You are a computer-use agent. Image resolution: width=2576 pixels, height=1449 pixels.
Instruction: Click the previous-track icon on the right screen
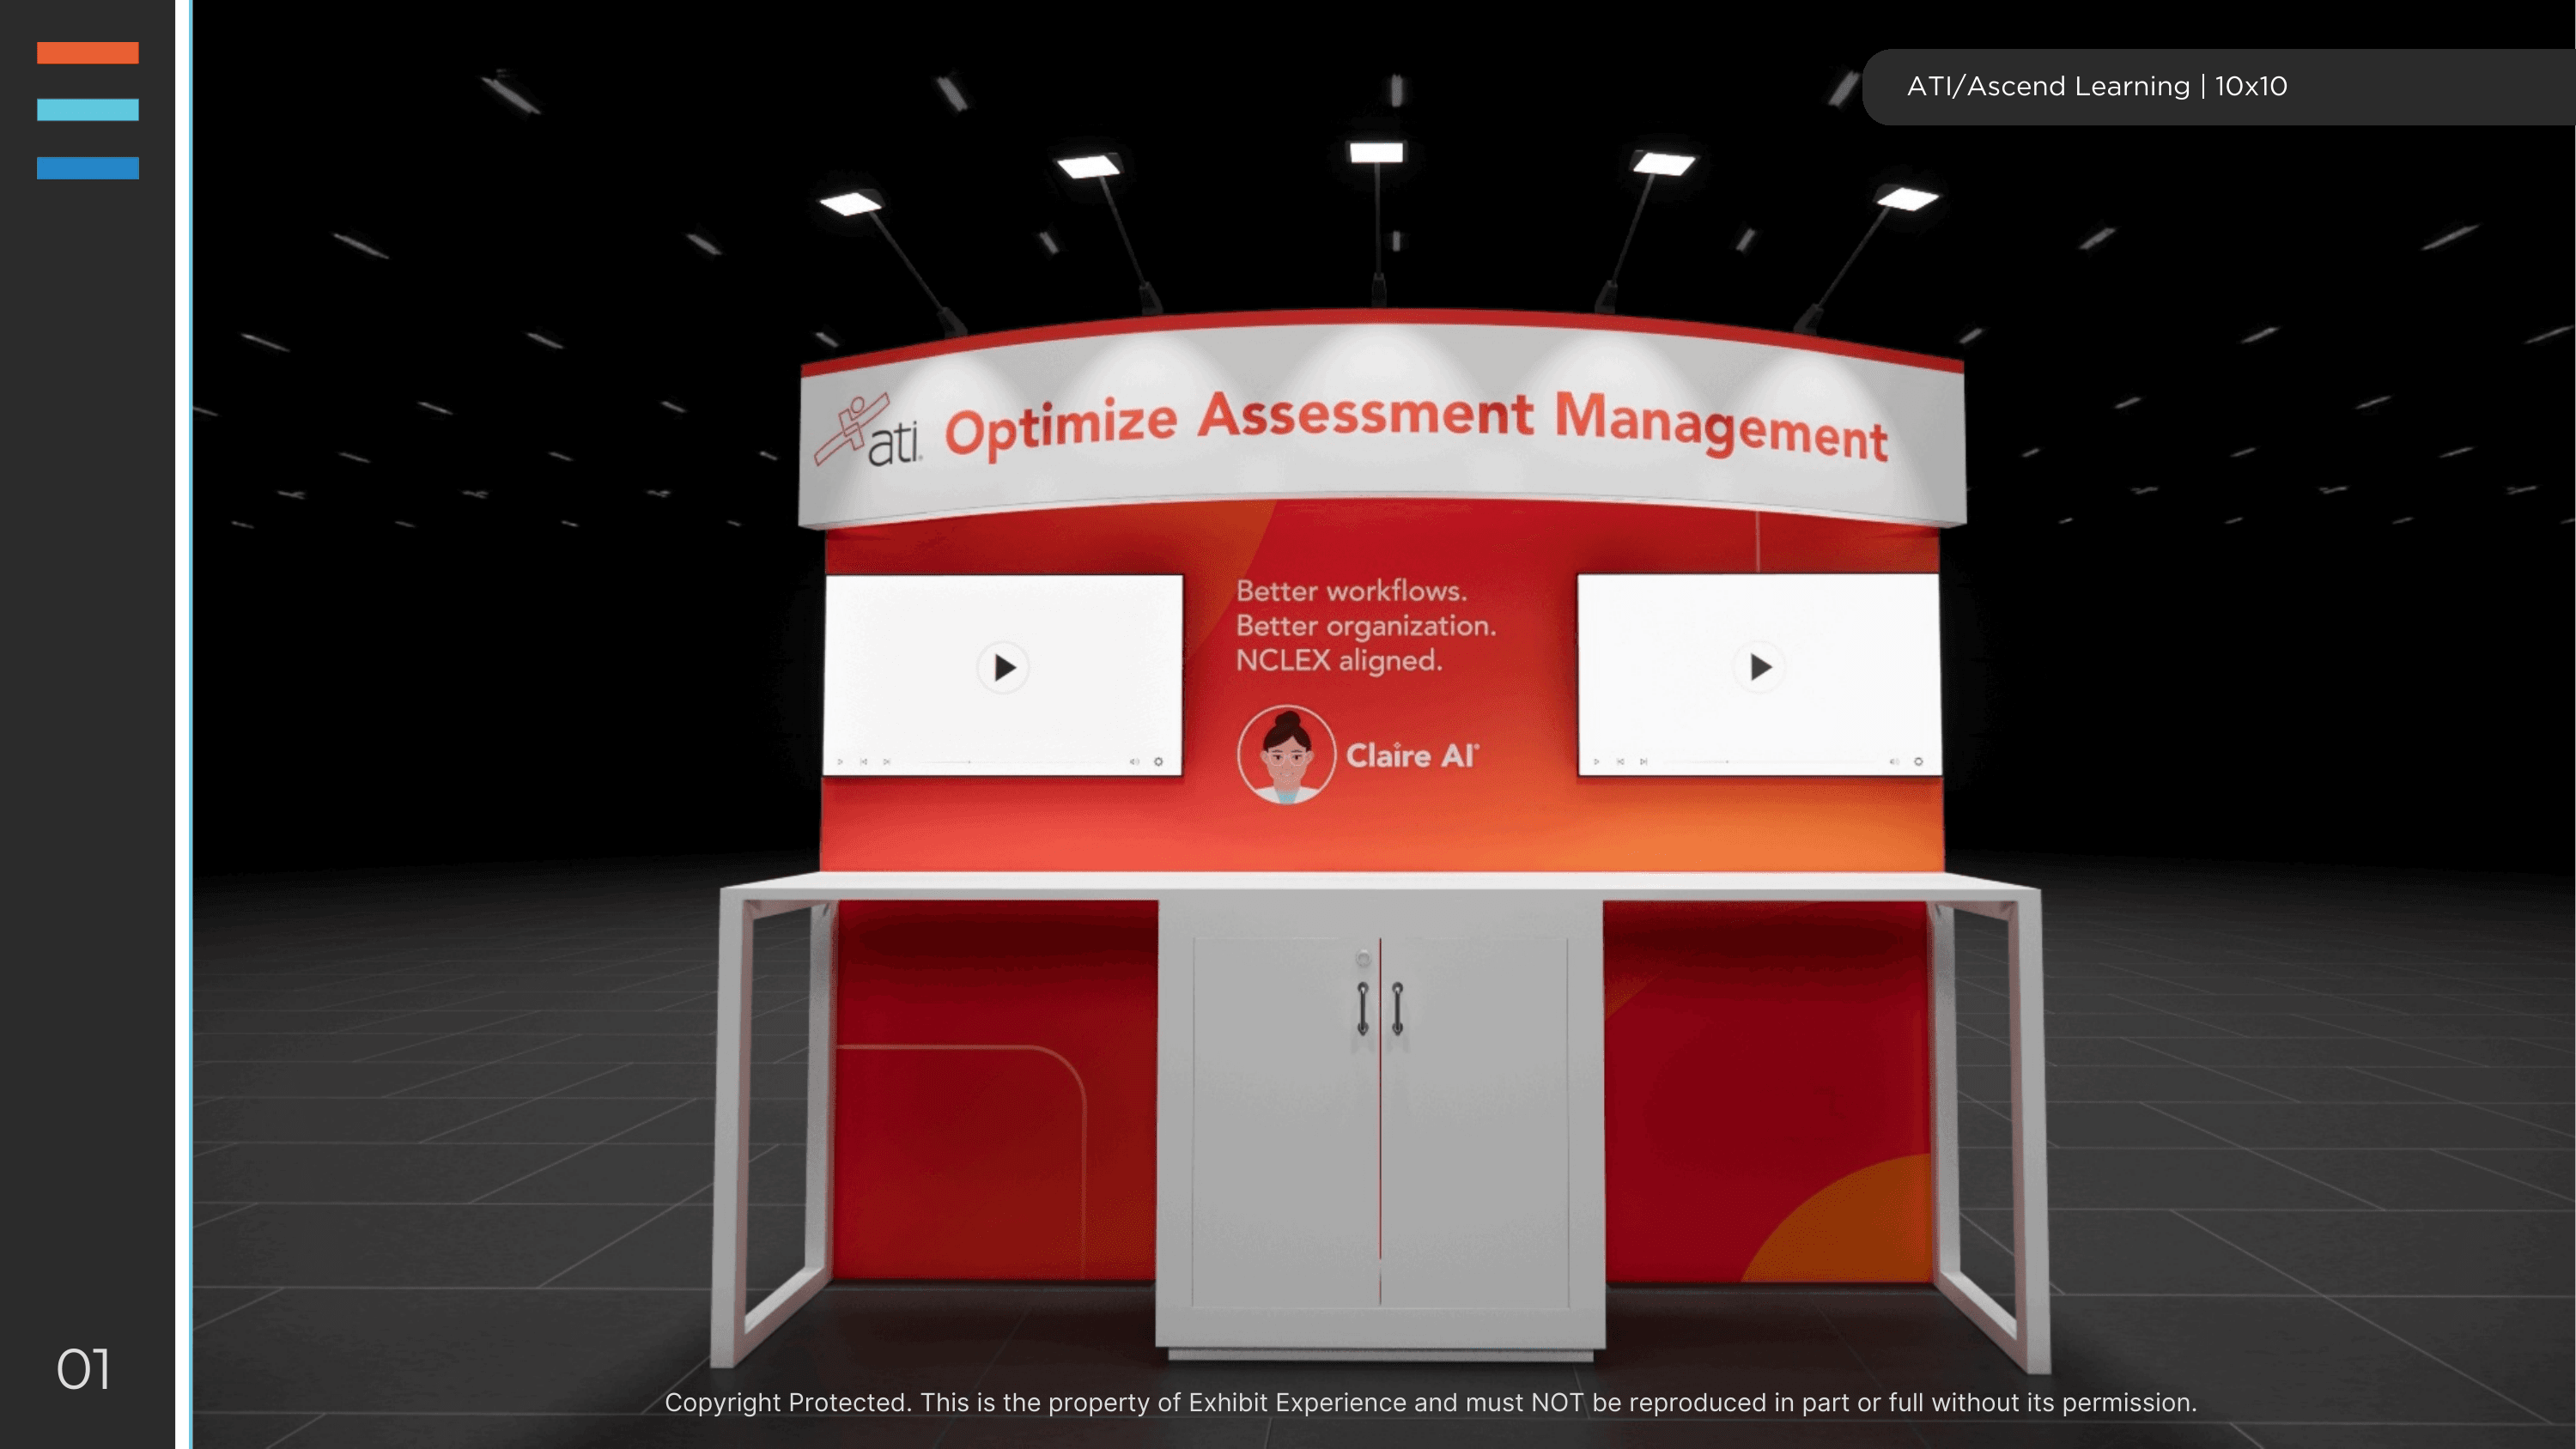pos(1621,762)
